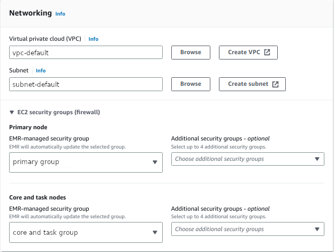Click the external link icon on Create subnet
This screenshot has width=334, height=252.
(x=275, y=84)
